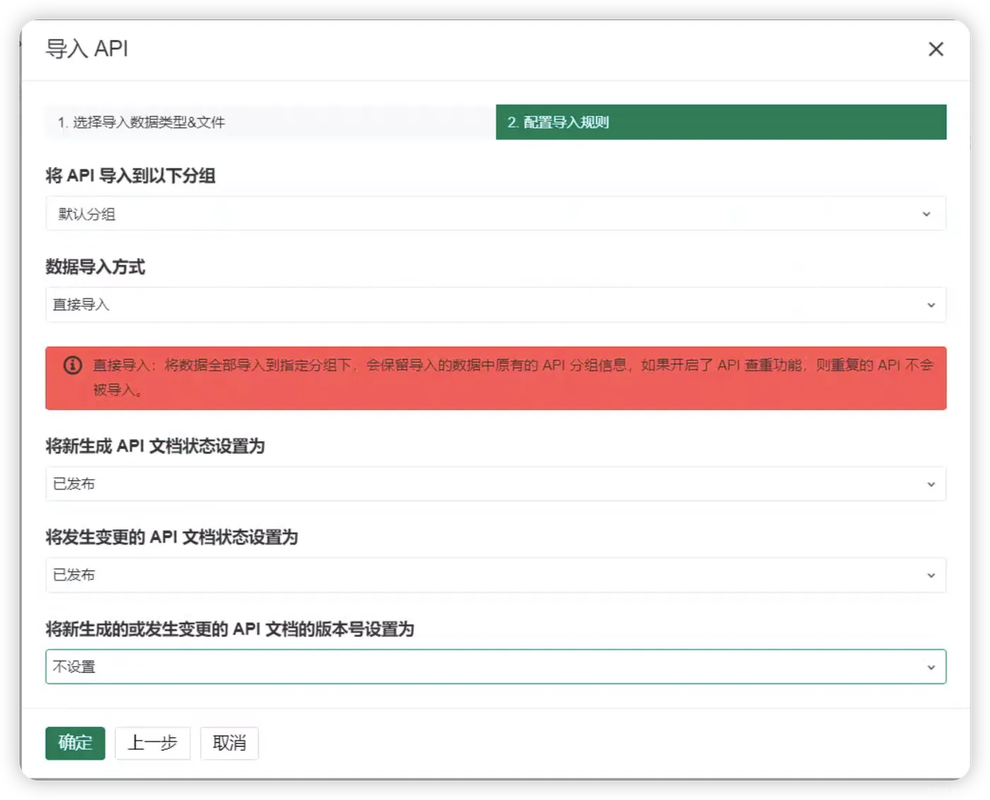Click the 将发生变更的 API 文档状态设置为 label
The height and width of the screenshot is (800, 990).
point(172,537)
